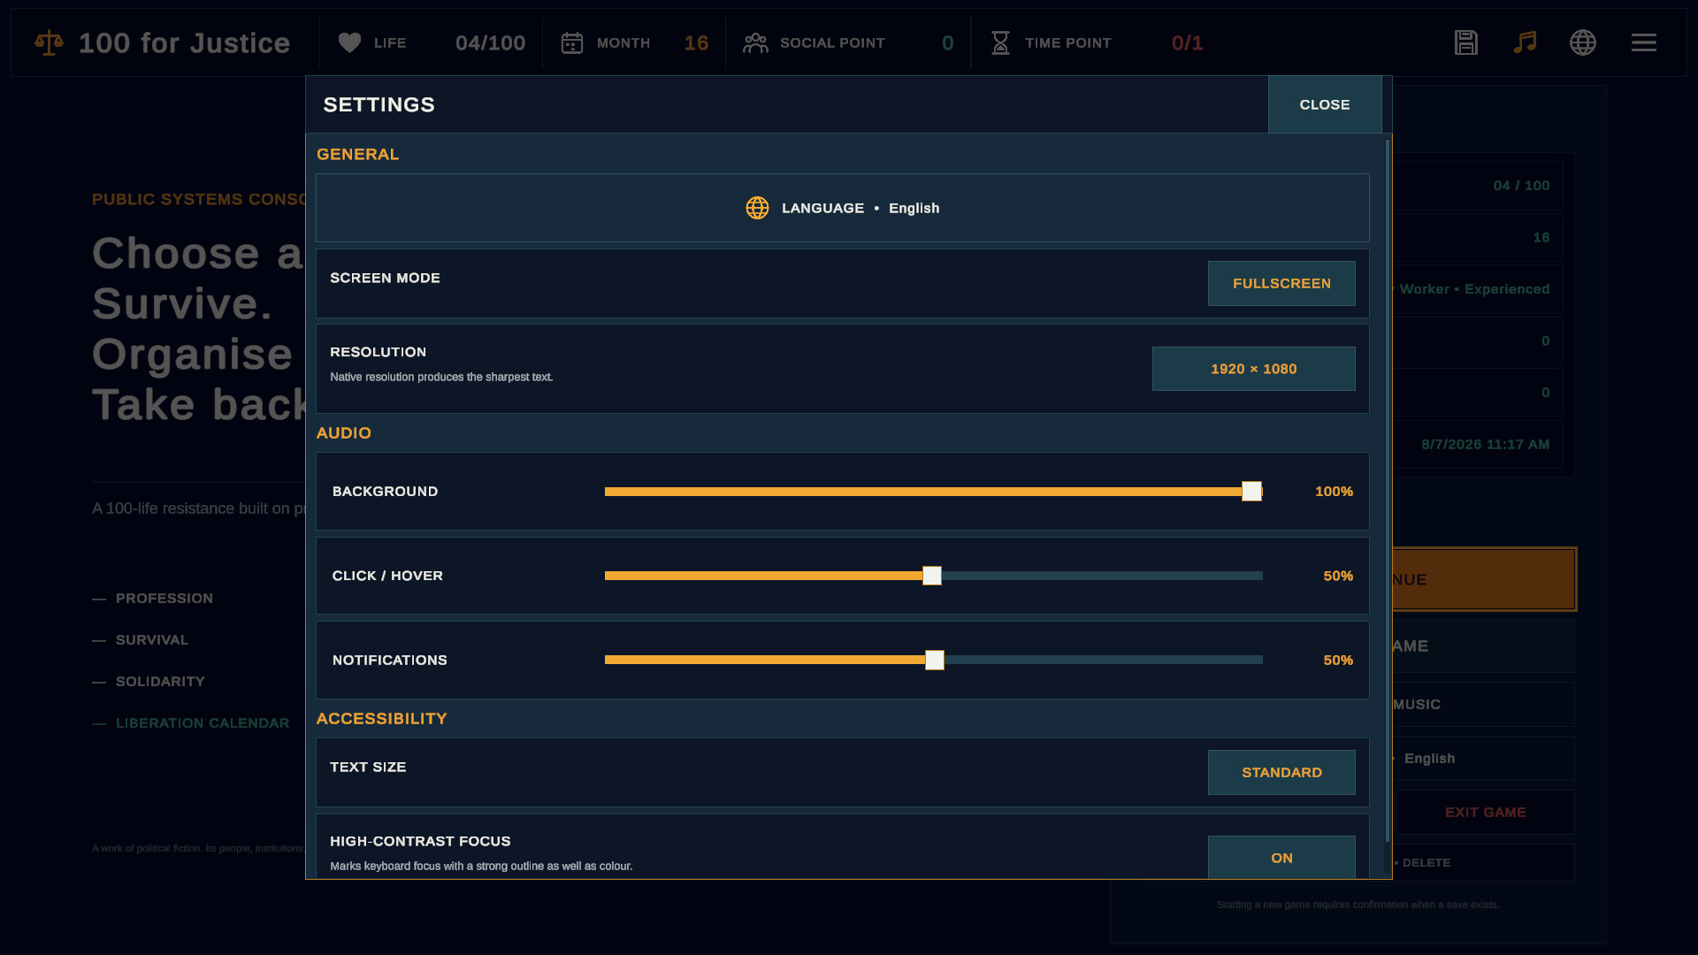The image size is (1698, 955).
Task: Open the save game floppy disk icon
Action: (1466, 42)
